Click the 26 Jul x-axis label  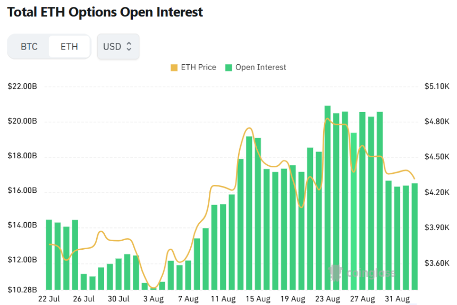[83, 299]
